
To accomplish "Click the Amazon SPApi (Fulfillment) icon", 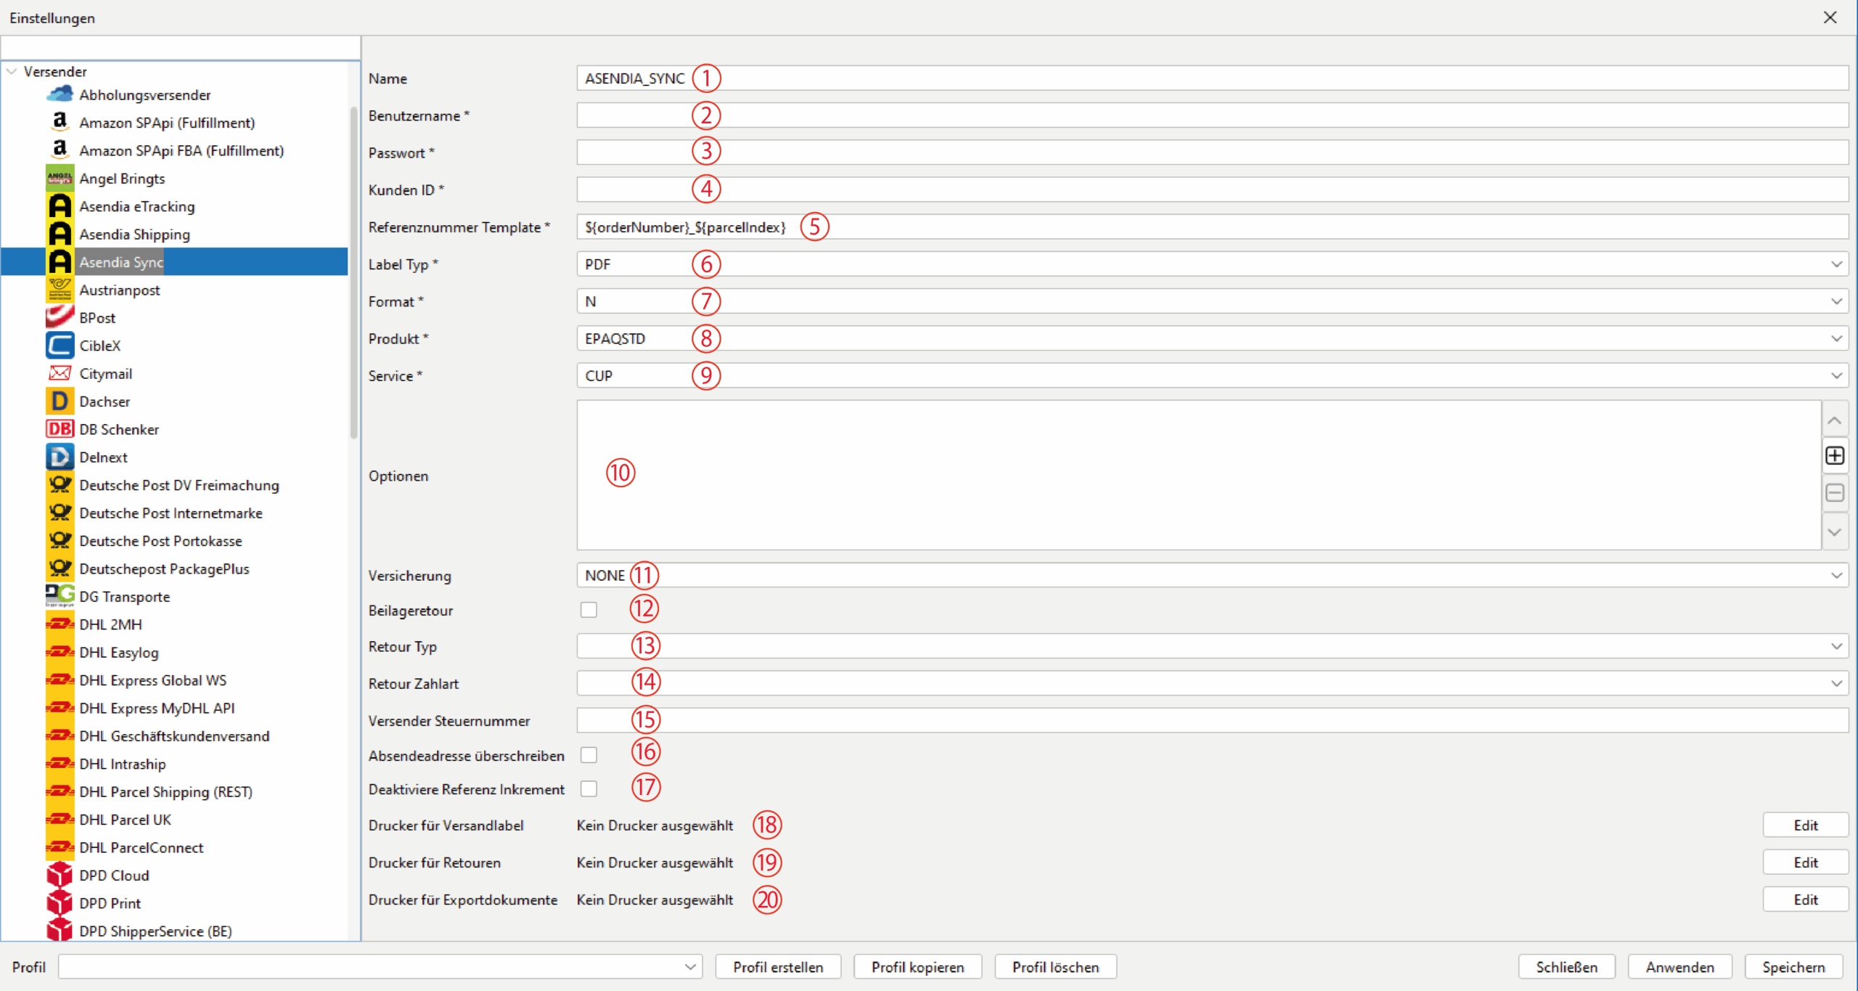I will point(60,122).
